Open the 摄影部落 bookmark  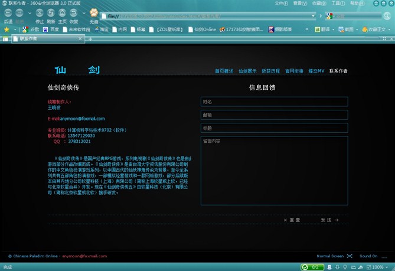coord(280,30)
